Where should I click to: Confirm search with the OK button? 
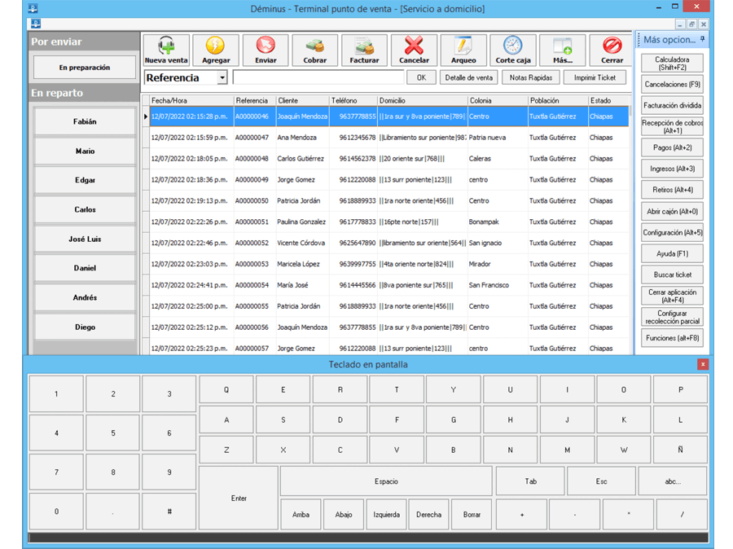coord(421,77)
